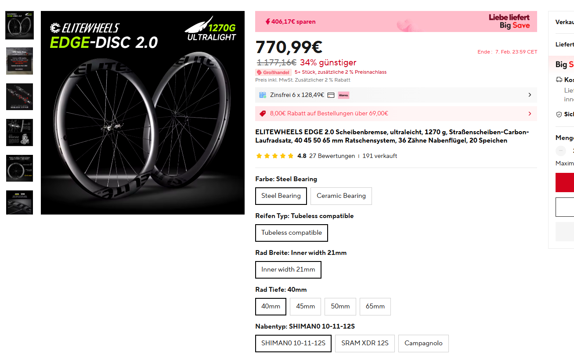Expand the 8,00€ Rabatt coupon chevron
The width and height of the screenshot is (574, 358).
tap(530, 114)
